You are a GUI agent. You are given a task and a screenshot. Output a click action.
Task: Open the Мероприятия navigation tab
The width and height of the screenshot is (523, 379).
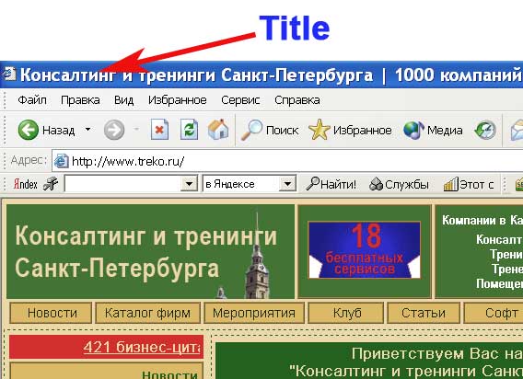[x=254, y=313]
